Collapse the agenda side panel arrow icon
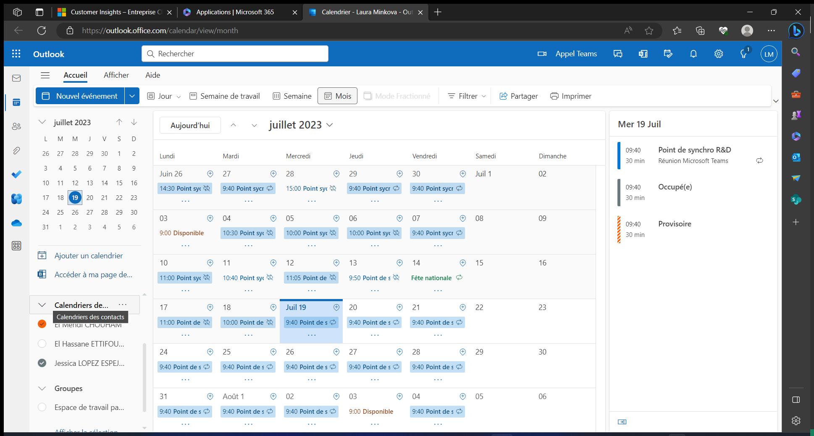 [622, 422]
